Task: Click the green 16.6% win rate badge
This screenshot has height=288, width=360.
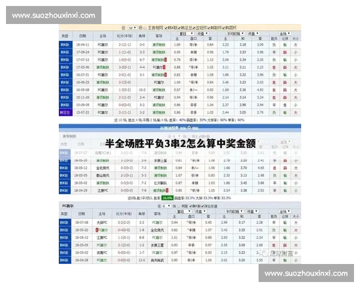Action: tap(167, 197)
